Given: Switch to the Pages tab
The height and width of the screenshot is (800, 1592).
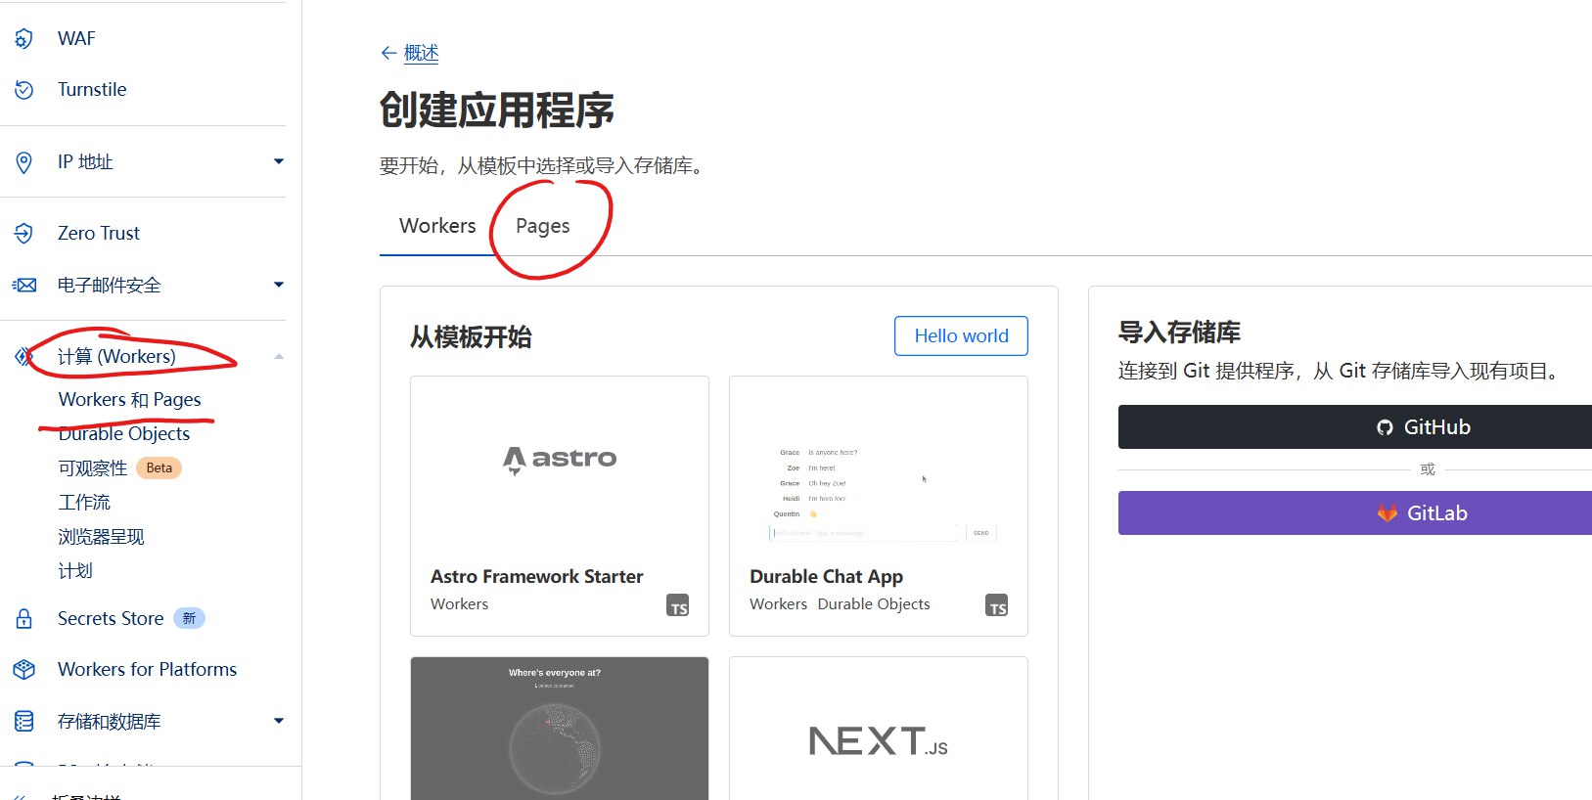Looking at the screenshot, I should [543, 226].
